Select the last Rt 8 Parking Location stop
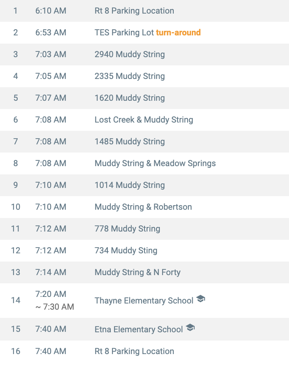The width and height of the screenshot is (289, 366). point(134,351)
